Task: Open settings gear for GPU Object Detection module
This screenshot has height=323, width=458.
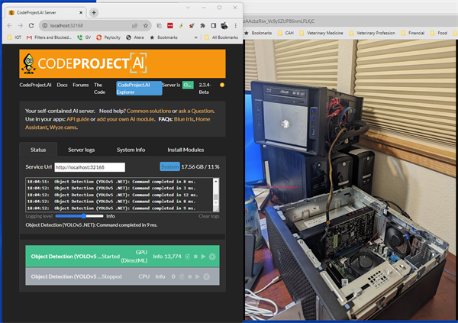Action: click(x=212, y=257)
